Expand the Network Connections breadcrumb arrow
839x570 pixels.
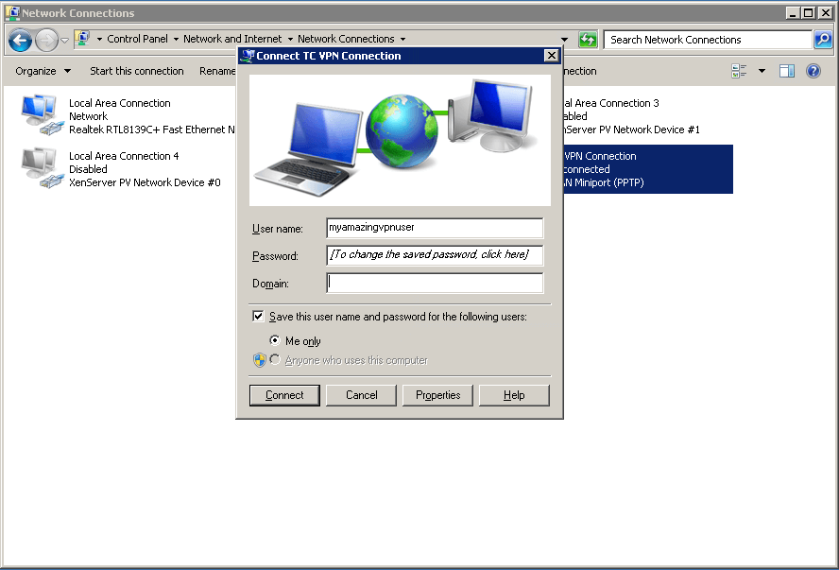[x=402, y=40]
